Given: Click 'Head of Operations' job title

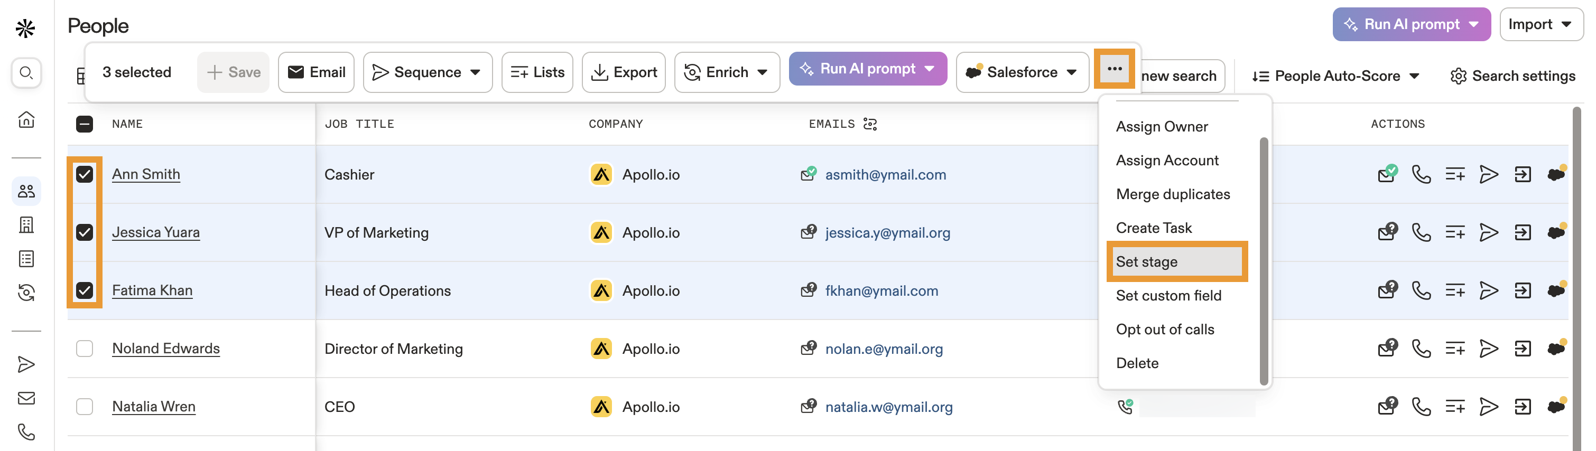Looking at the screenshot, I should (x=387, y=290).
